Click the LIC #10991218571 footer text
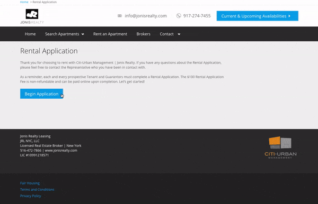 (34, 155)
